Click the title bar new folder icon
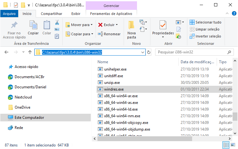Viewport: 238px width, 149px height. pos(23,5)
